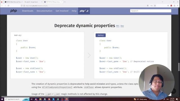
Task: Open the Windows Start menu
Action: (2, 99)
